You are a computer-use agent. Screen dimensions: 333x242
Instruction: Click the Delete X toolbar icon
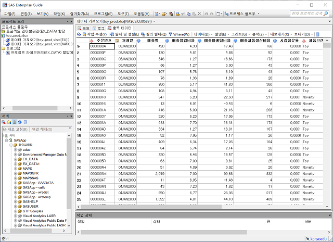(x=199, y=14)
